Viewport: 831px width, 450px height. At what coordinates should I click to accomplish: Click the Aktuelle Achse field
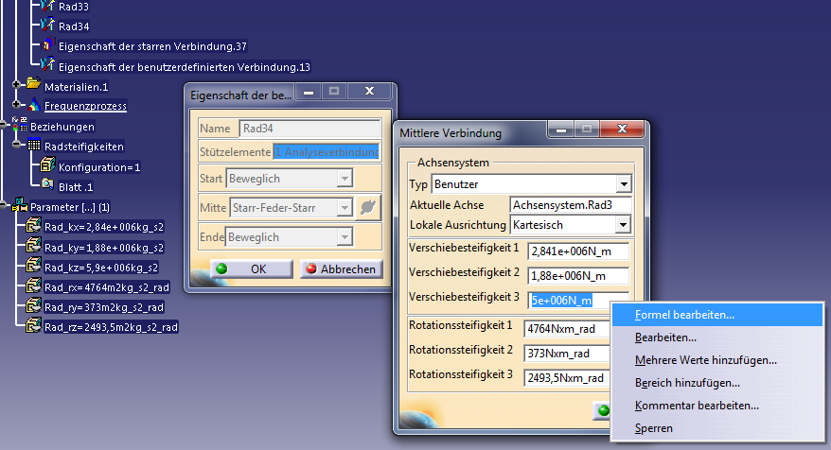pos(571,205)
